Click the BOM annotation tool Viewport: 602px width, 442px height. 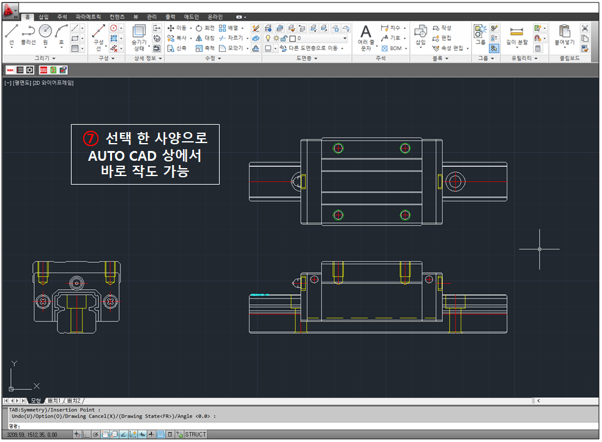pyautogui.click(x=392, y=48)
